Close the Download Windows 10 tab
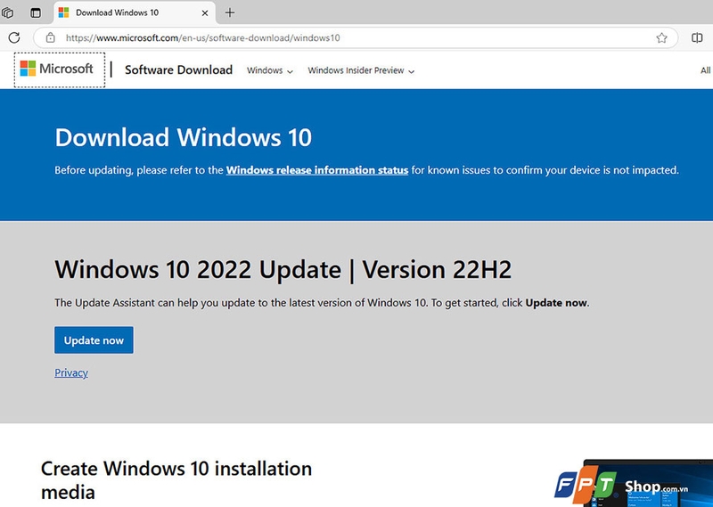The height and width of the screenshot is (507, 713). click(x=205, y=13)
